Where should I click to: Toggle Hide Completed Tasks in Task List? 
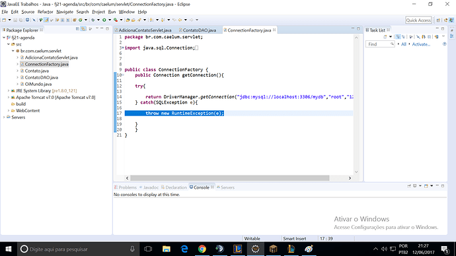418,37
